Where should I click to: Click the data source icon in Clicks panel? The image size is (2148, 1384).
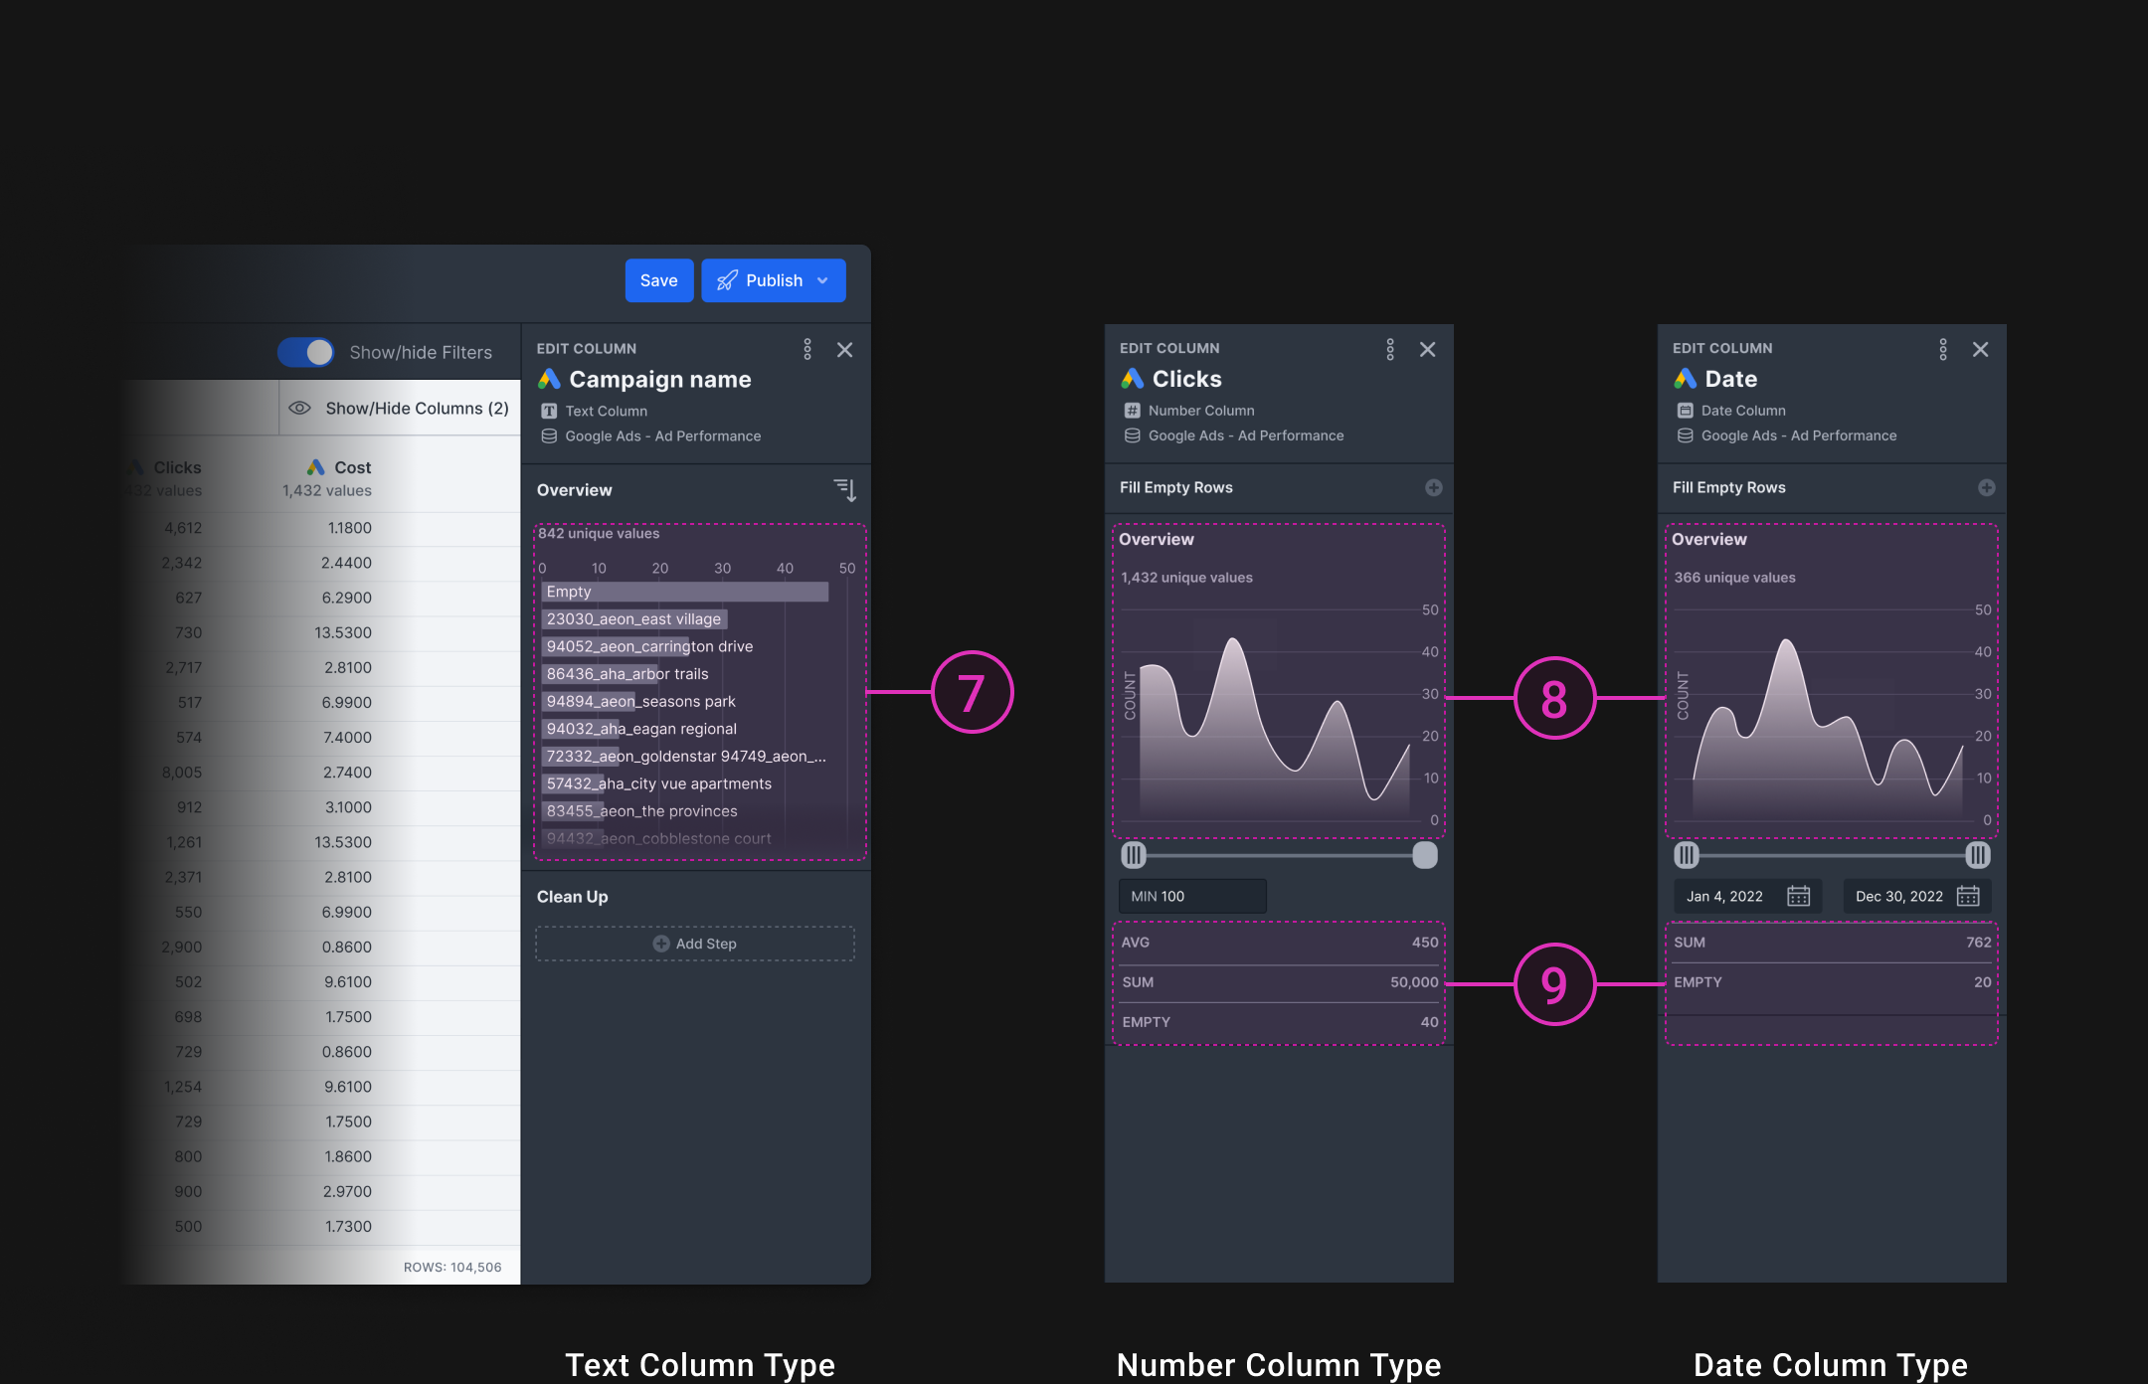(x=1132, y=435)
